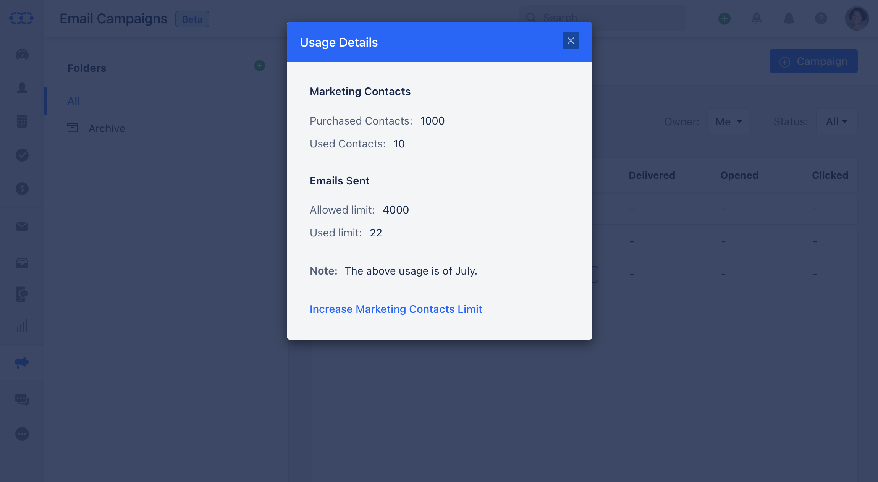Open the phone chat icon in sidebar
This screenshot has width=878, height=482.
pyautogui.click(x=22, y=294)
